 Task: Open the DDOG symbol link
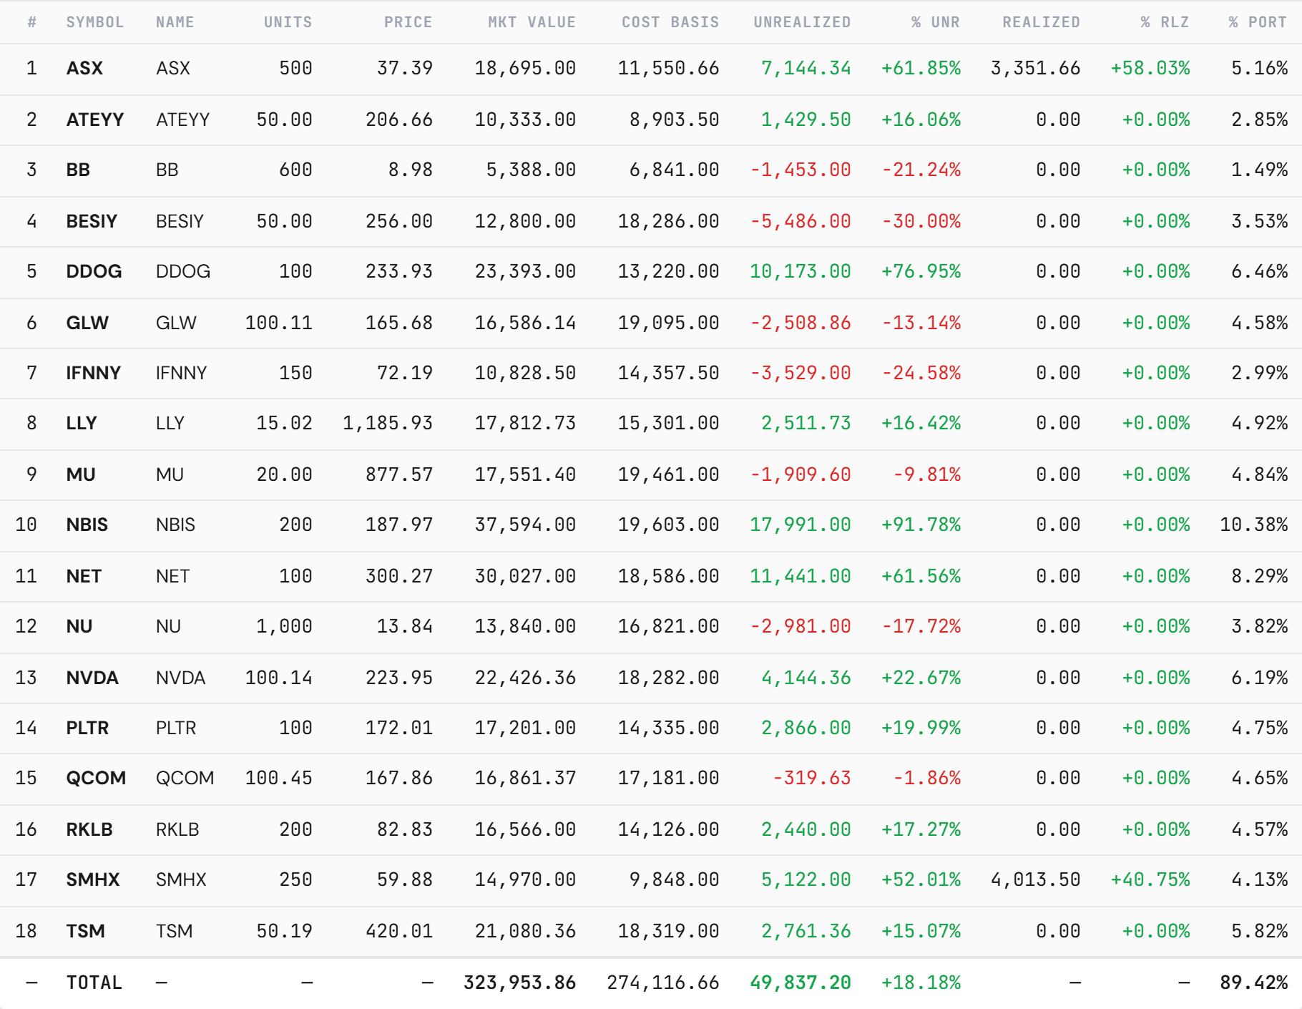[94, 271]
